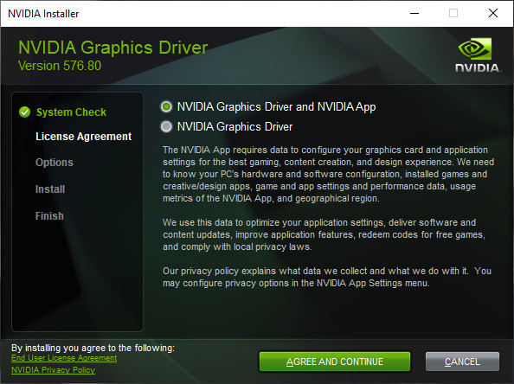This screenshot has height=384, width=514.
Task: Select the Options step in sidebar
Action: click(55, 163)
